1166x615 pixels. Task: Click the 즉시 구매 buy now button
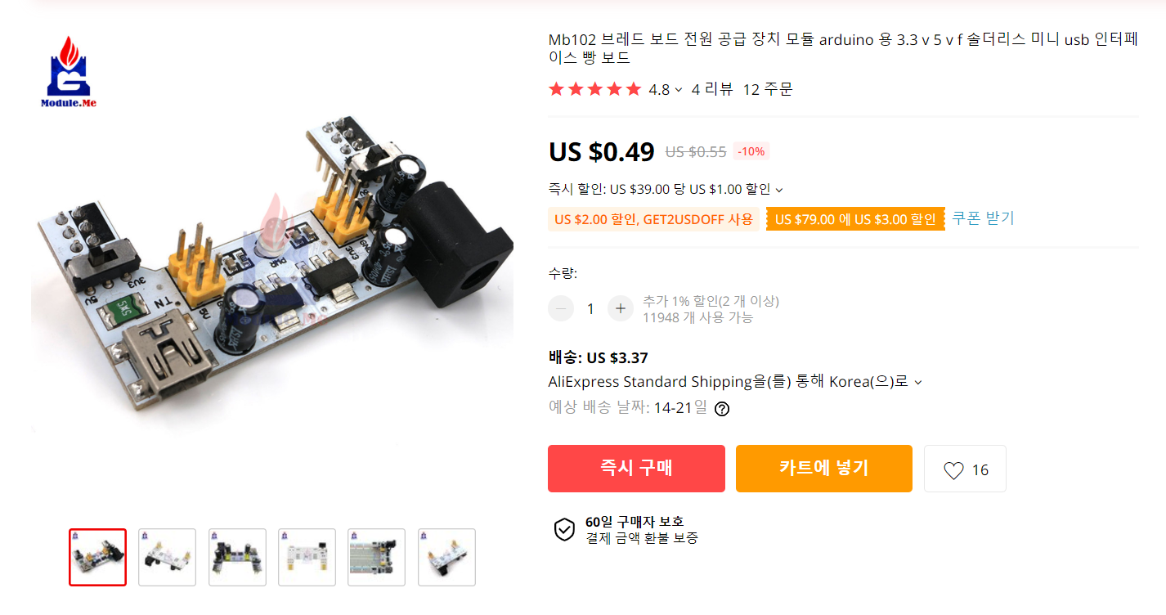[636, 469]
